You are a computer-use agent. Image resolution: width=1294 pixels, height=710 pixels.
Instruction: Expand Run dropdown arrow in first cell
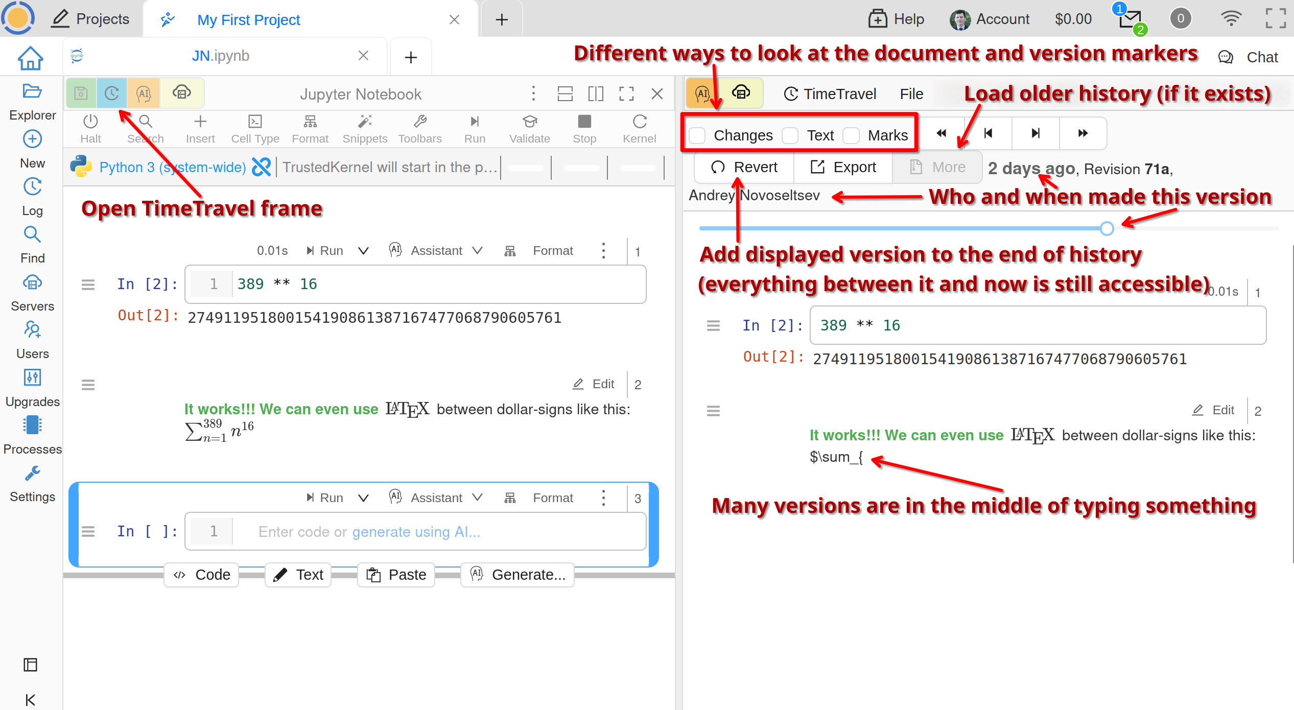point(363,251)
